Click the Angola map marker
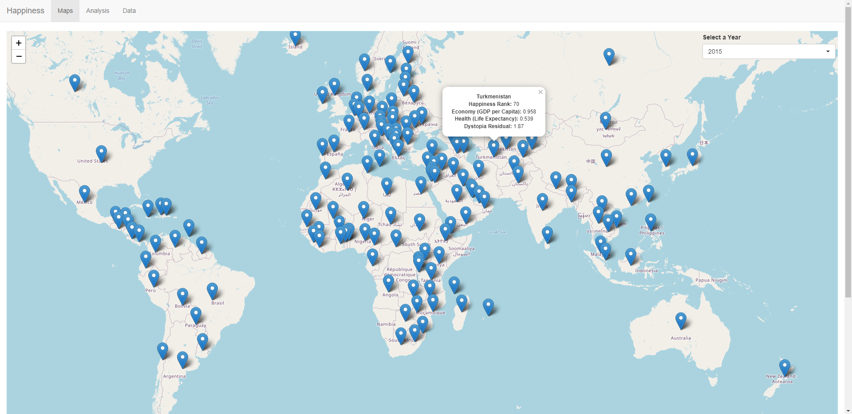The image size is (852, 414). pyautogui.click(x=389, y=282)
